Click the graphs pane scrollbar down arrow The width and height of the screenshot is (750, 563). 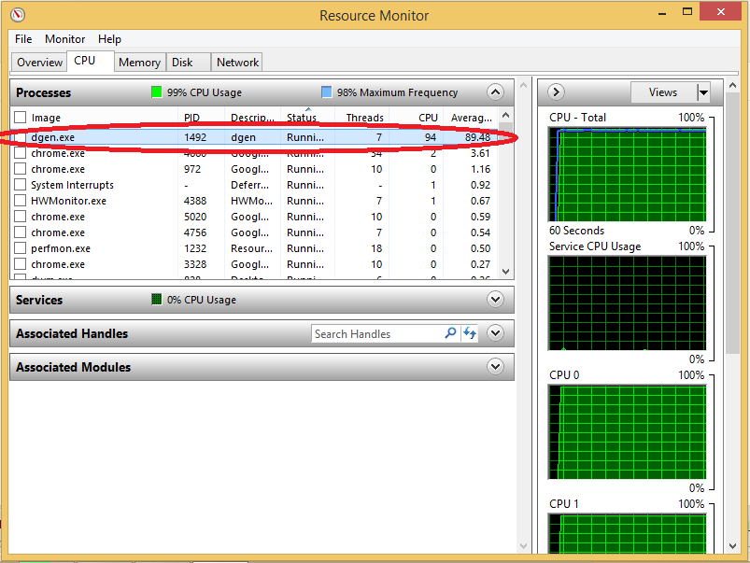(732, 546)
